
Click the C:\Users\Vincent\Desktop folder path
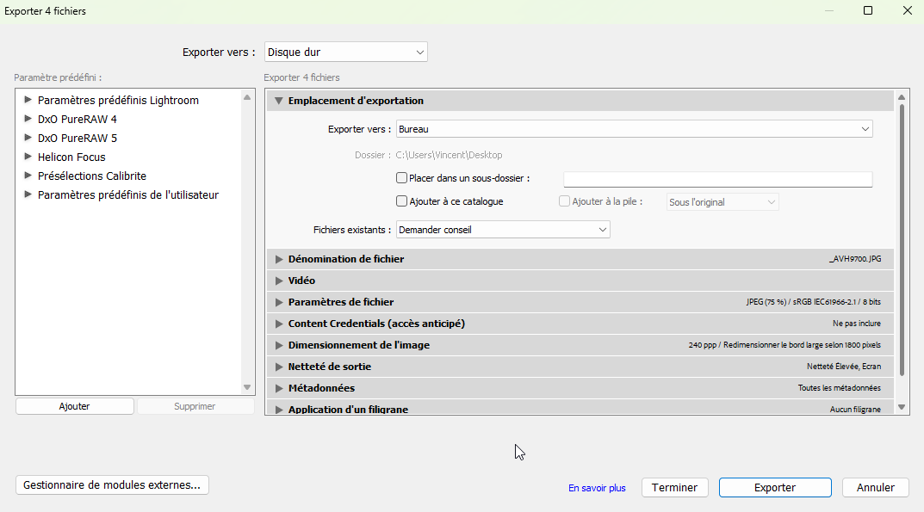(449, 155)
